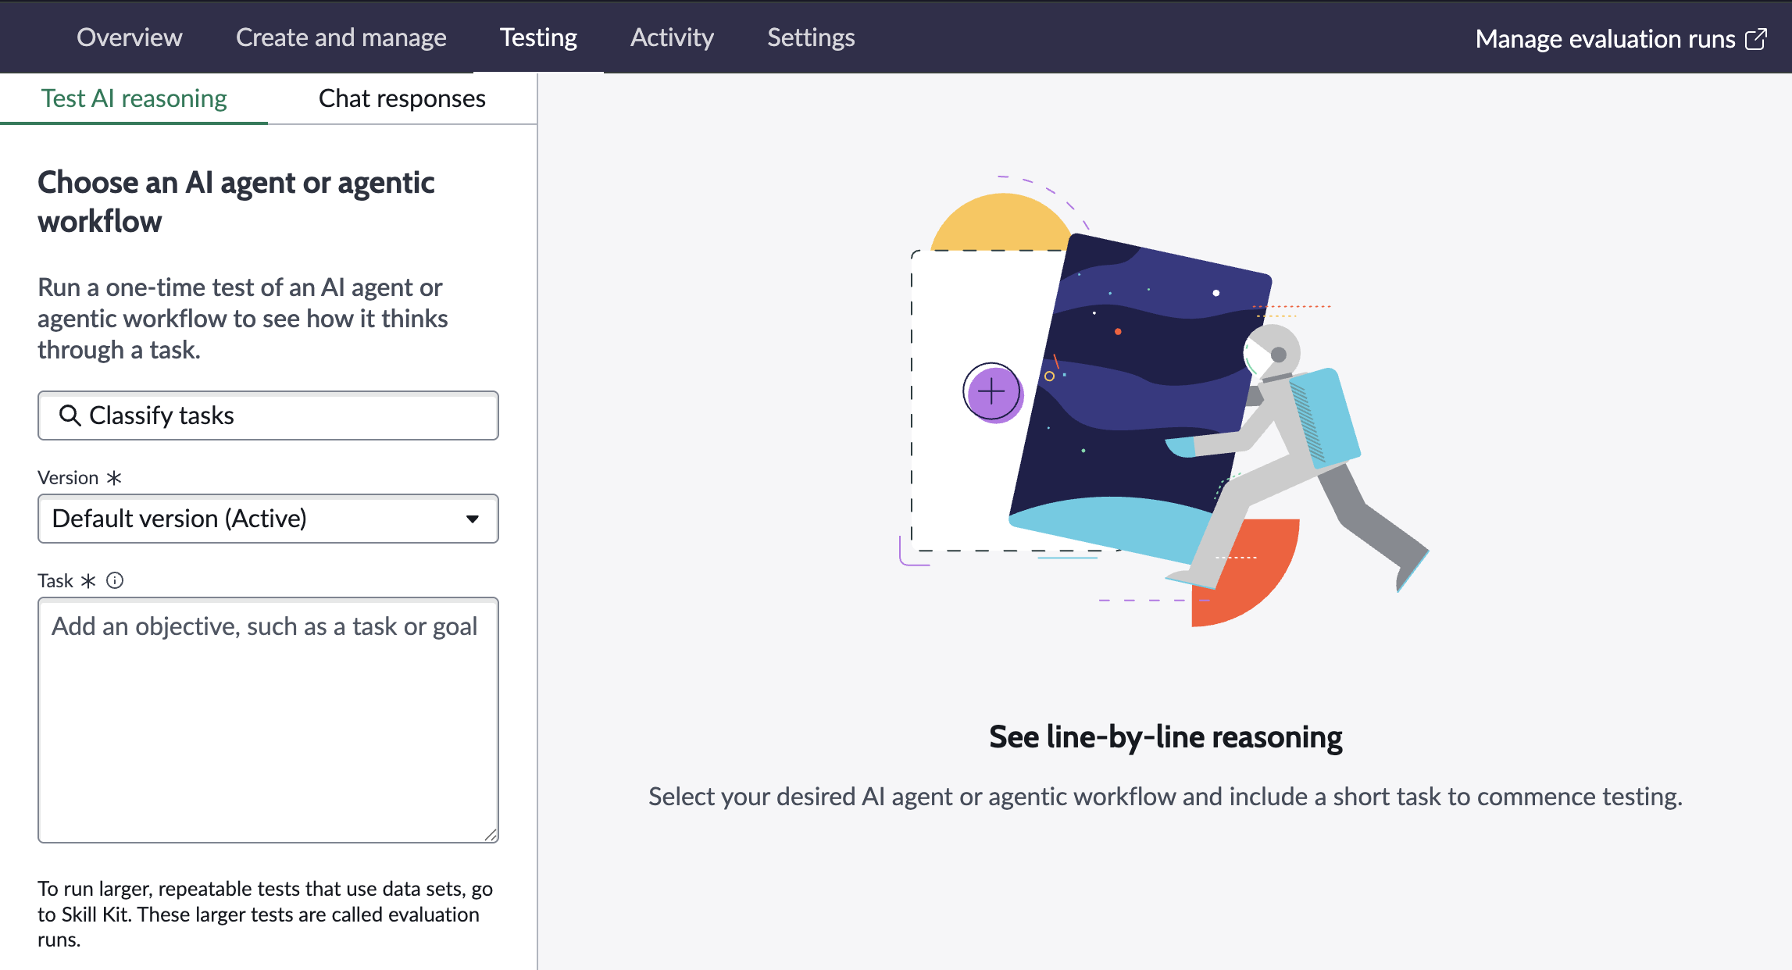Screen dimensions: 1792x970
Task: Click the 'See line-by-line reasoning' heading
Action: [x=1166, y=736]
